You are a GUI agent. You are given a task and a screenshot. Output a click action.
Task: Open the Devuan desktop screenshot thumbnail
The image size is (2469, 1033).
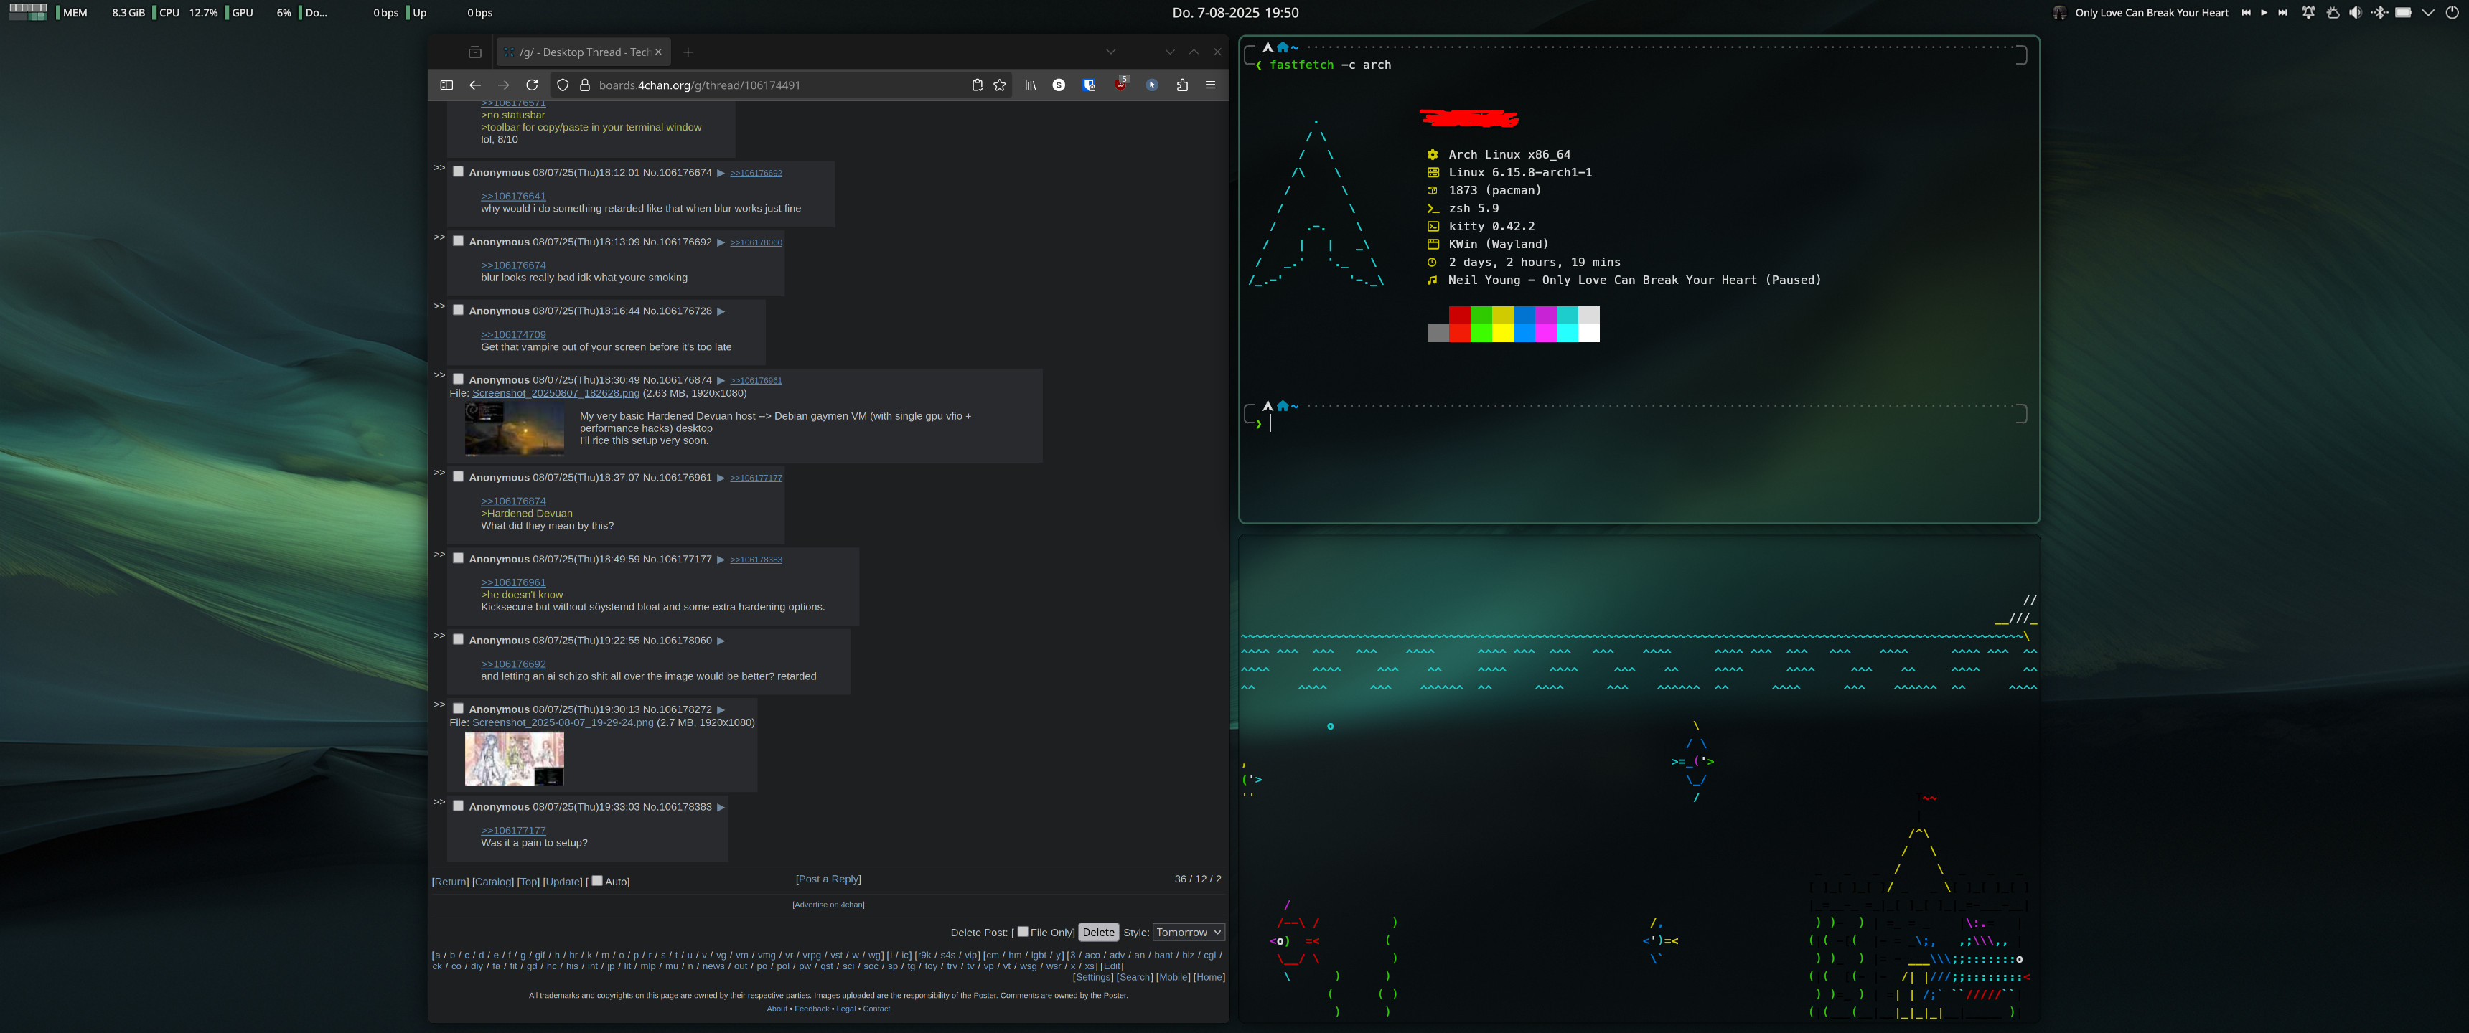click(515, 428)
